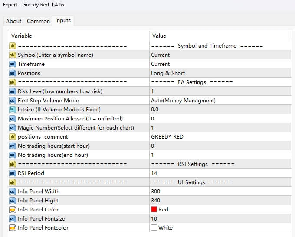Click the icon beside First Step Volume Mode
This screenshot has width=295, height=237.
coord(13,101)
